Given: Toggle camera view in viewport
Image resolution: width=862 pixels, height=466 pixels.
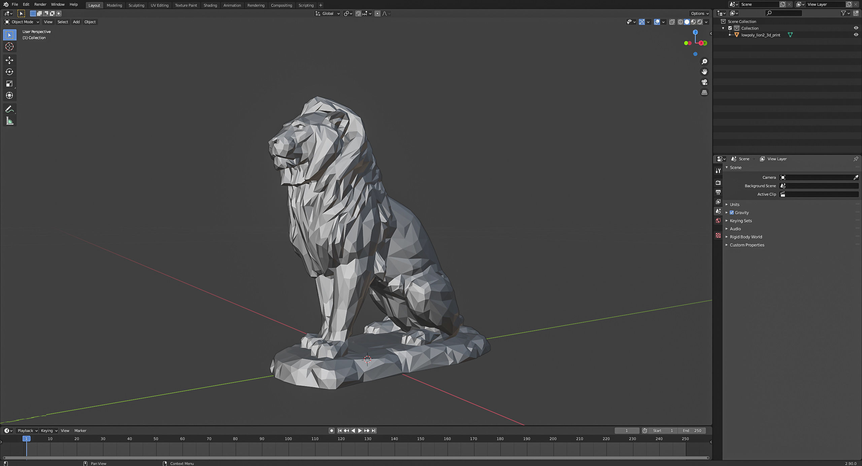Looking at the screenshot, I should click(x=704, y=82).
